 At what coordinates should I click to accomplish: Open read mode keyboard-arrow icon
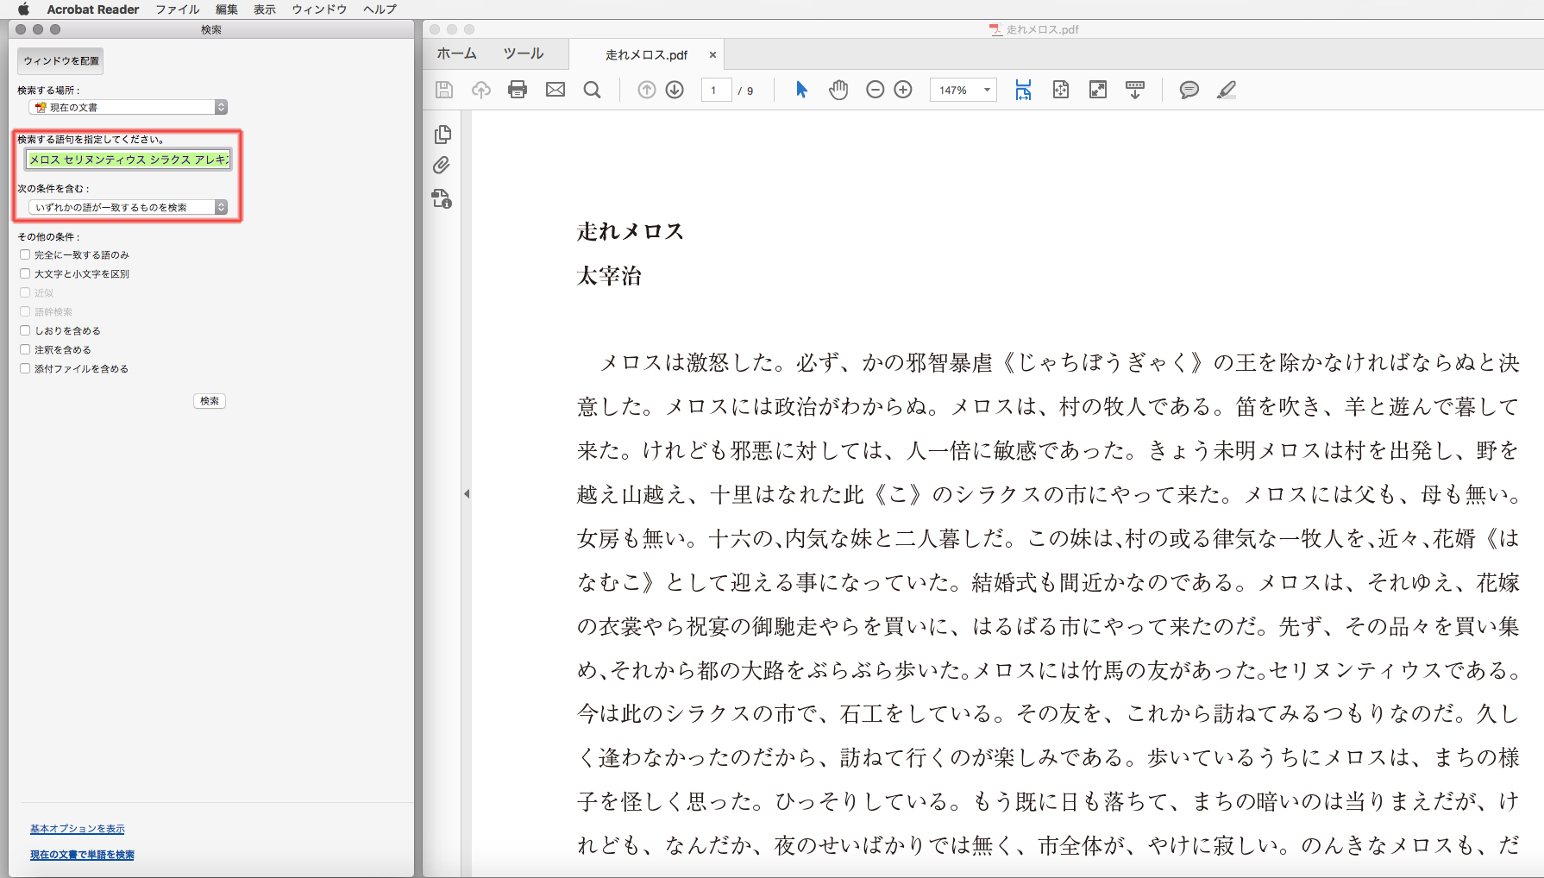point(1135,90)
